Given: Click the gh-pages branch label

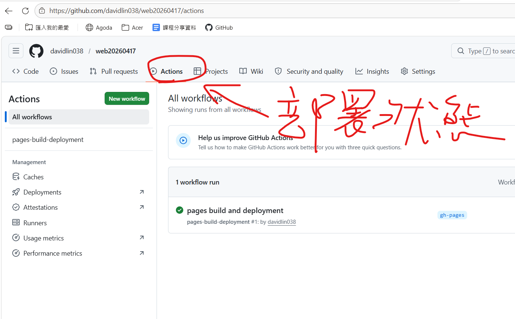Looking at the screenshot, I should pyautogui.click(x=452, y=215).
